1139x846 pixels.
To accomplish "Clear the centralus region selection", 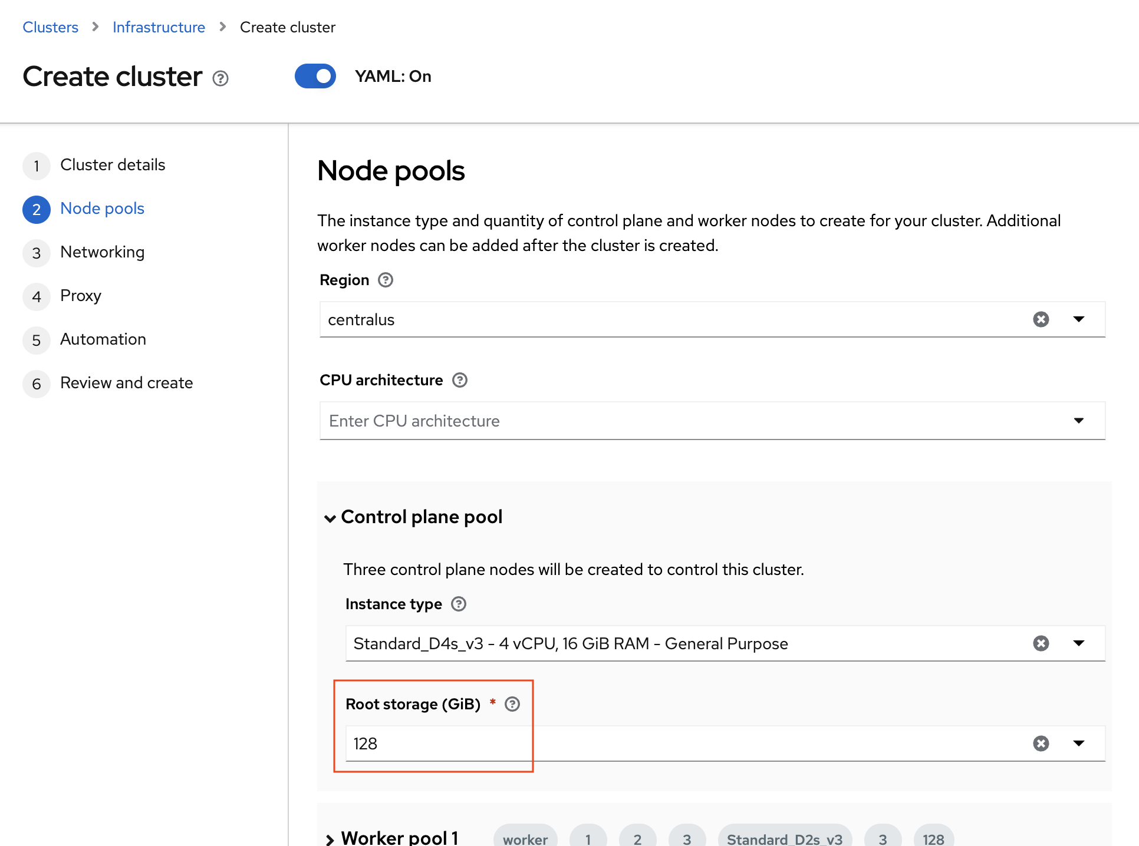I will [1041, 319].
